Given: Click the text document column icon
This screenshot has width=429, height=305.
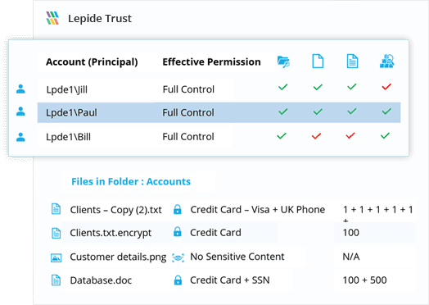Looking at the screenshot, I should coord(352,61).
